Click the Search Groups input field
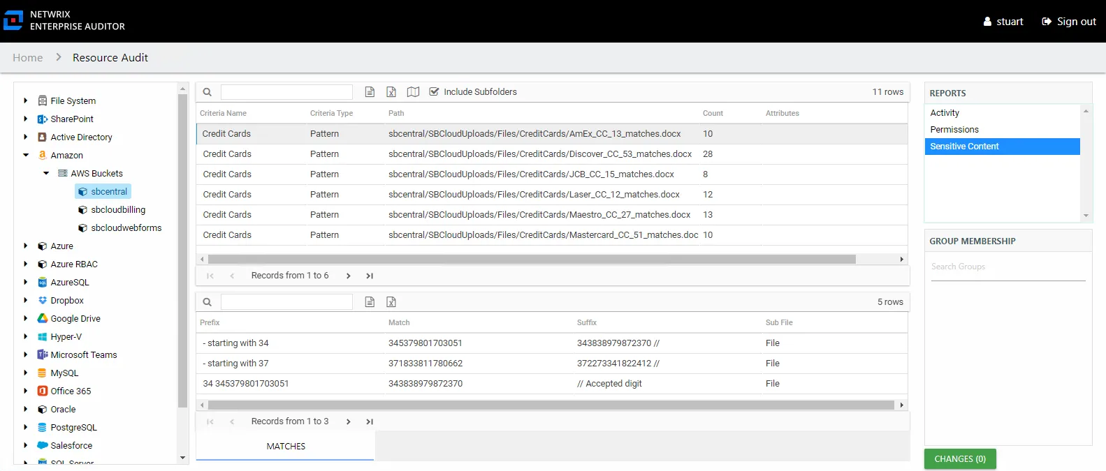1106x471 pixels. point(1008,267)
